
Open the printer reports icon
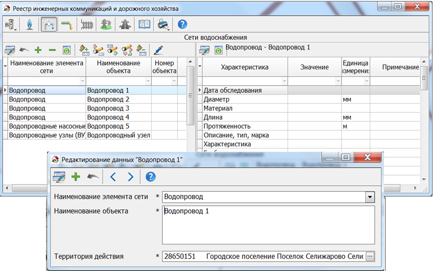(163, 24)
